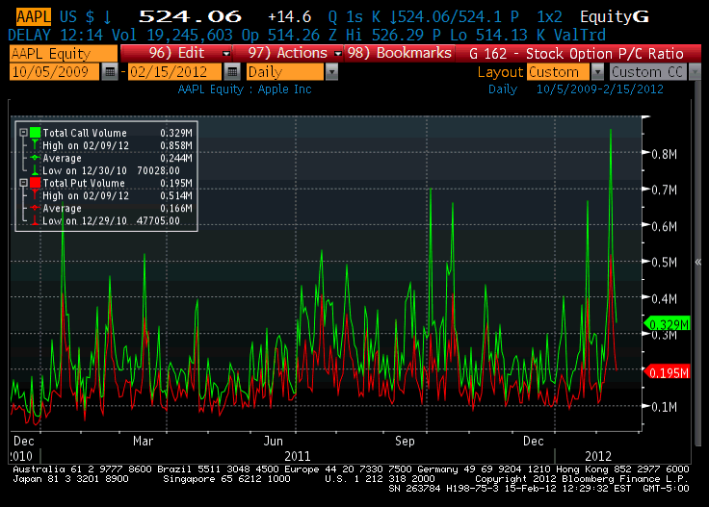Image resolution: width=709 pixels, height=507 pixels.
Task: Edit the start date field 10/05/2009
Action: [x=54, y=72]
